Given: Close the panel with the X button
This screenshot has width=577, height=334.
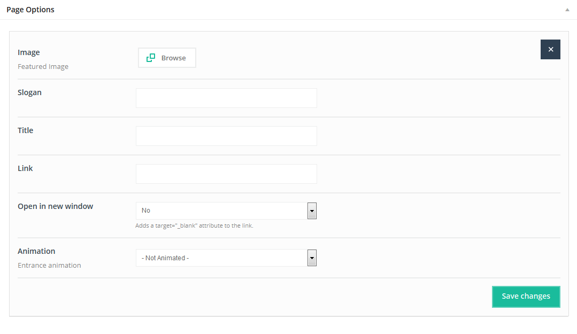Looking at the screenshot, I should click(550, 49).
